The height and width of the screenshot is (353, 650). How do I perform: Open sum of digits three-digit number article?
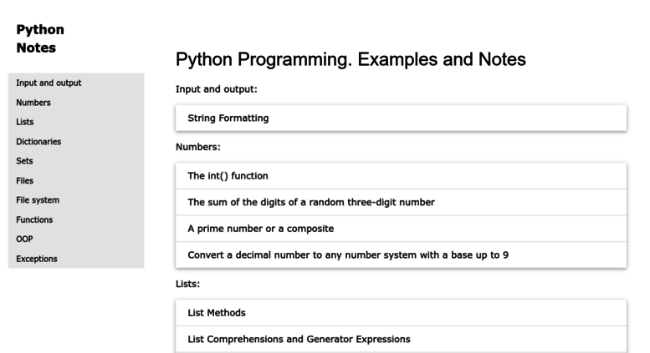(x=401, y=202)
